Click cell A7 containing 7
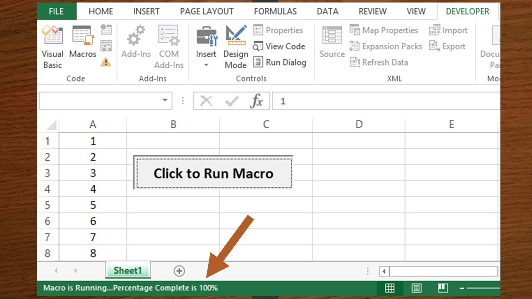Image resolution: width=532 pixels, height=299 pixels. click(x=93, y=237)
